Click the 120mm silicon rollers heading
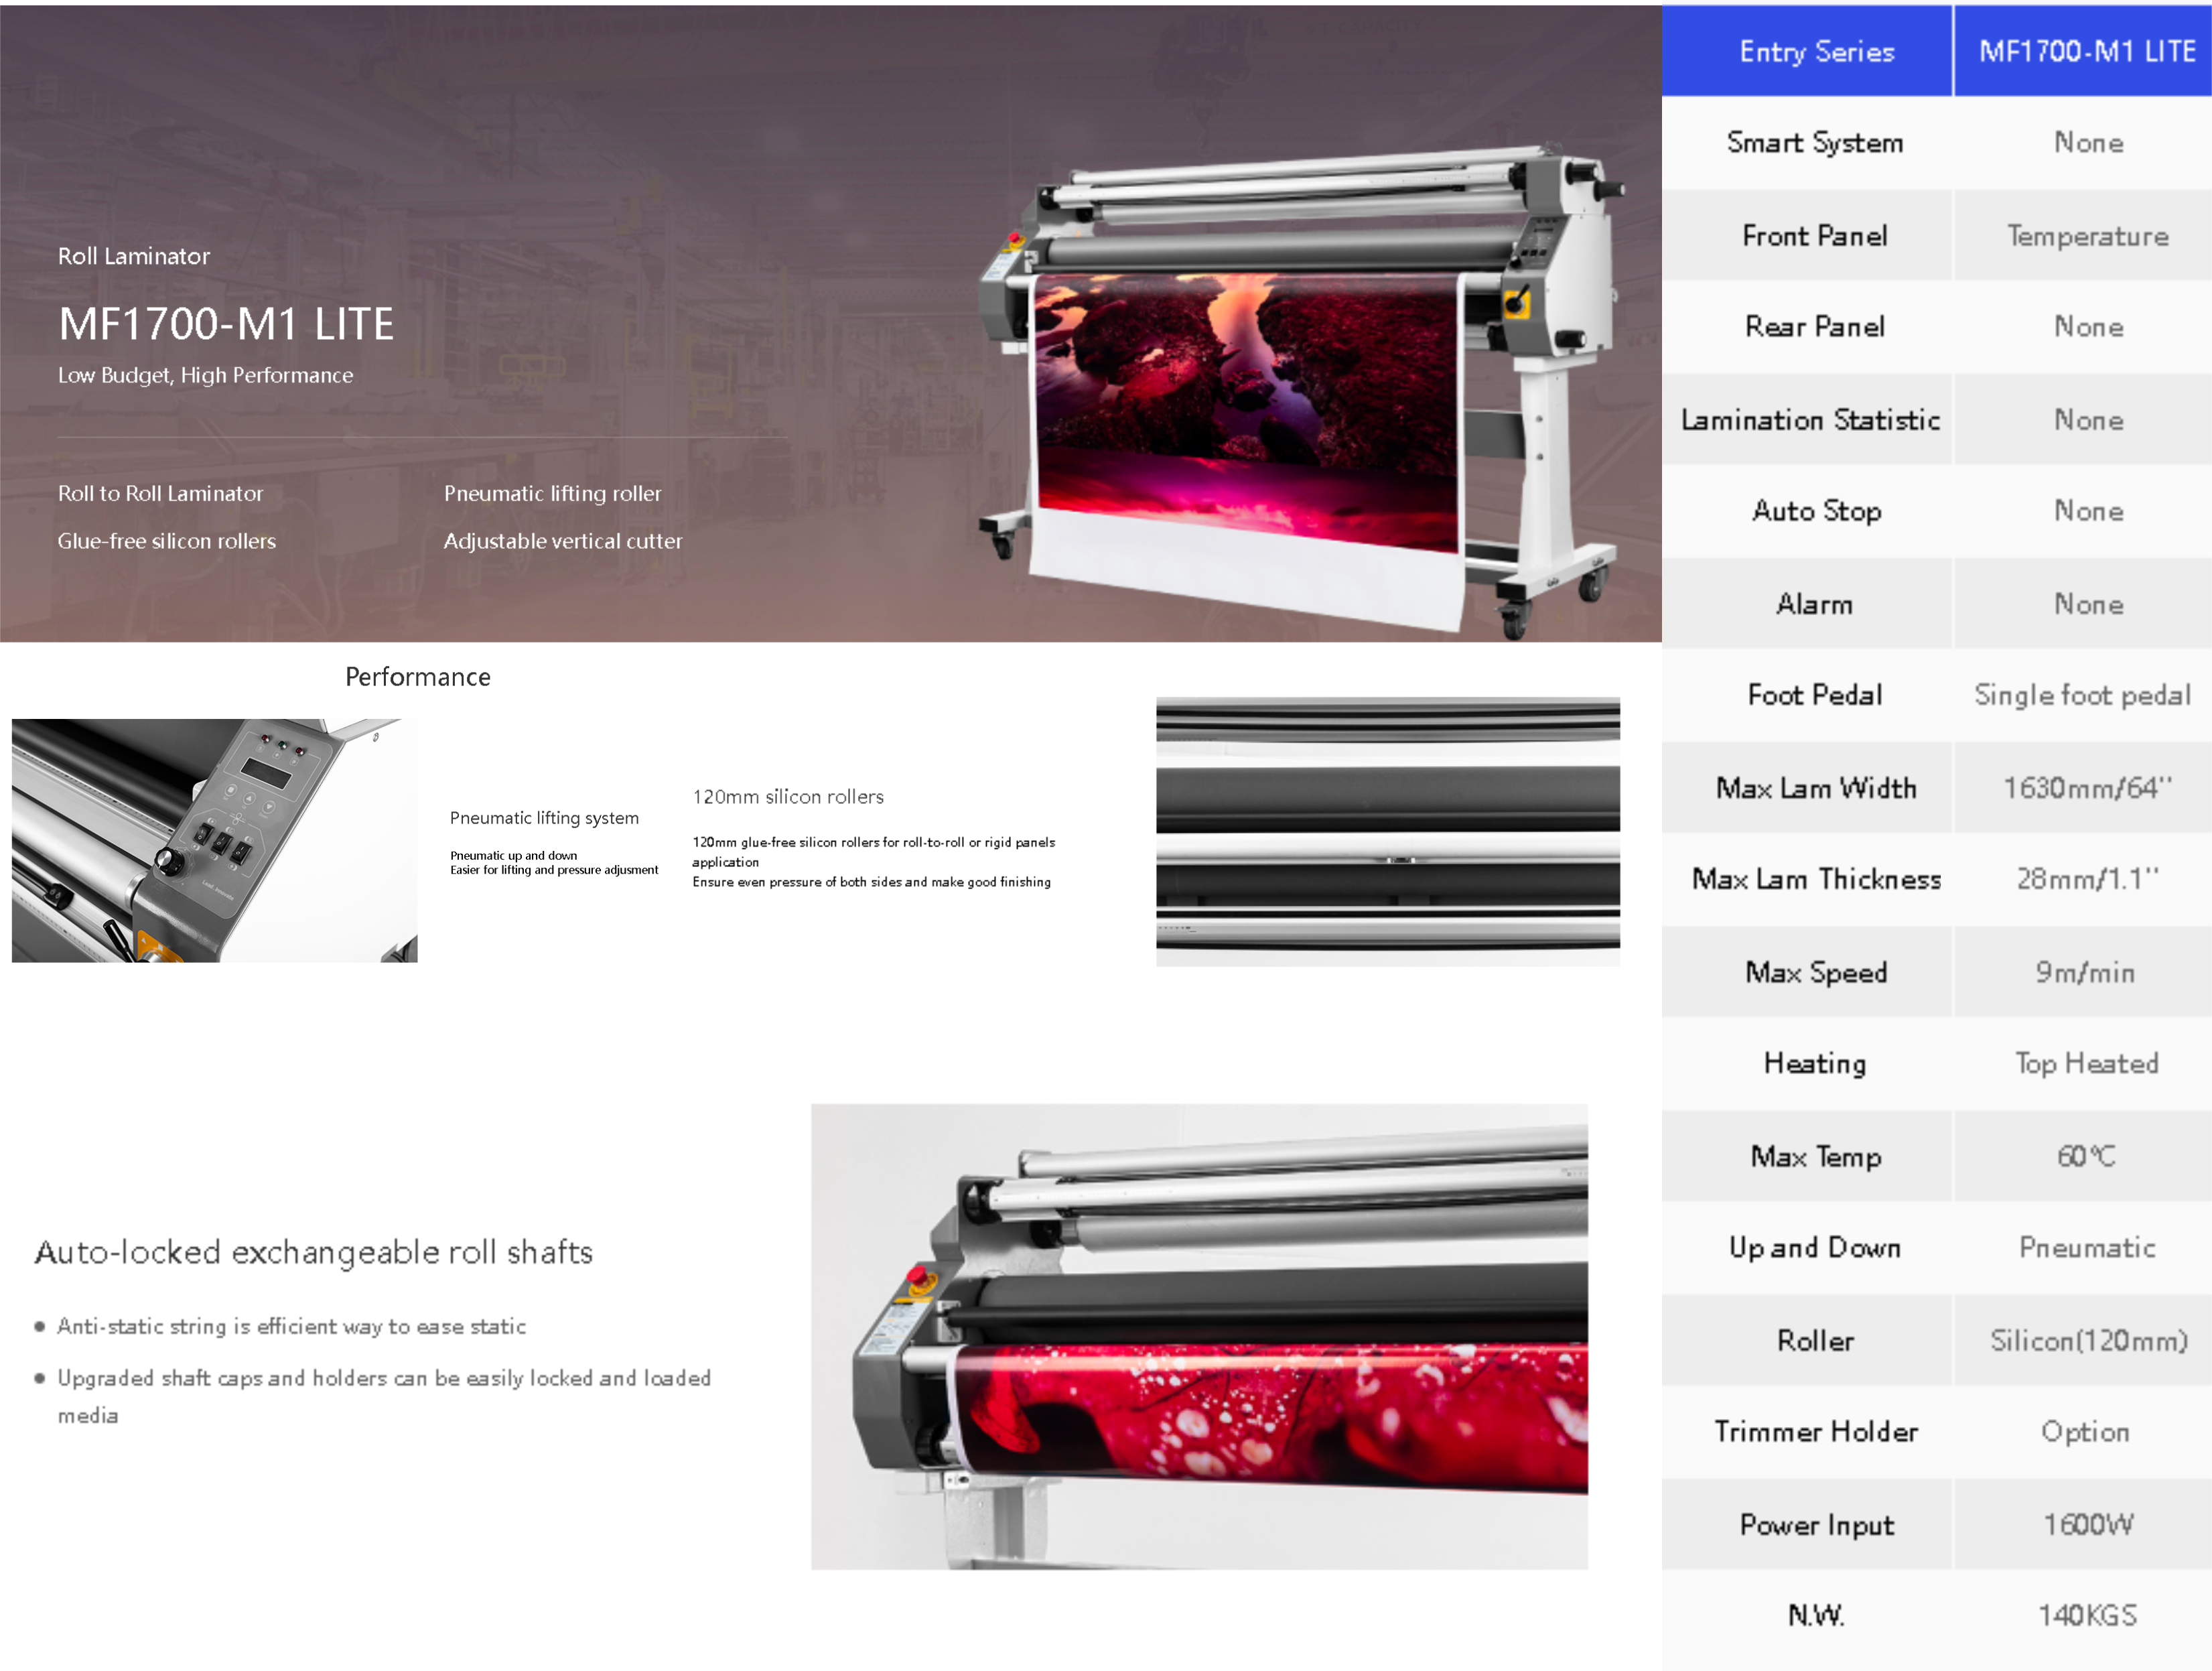Screen dimensions: 2212x1671 787,797
